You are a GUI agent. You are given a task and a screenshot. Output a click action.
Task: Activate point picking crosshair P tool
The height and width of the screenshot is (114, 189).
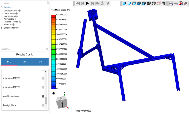click(x=171, y=3)
